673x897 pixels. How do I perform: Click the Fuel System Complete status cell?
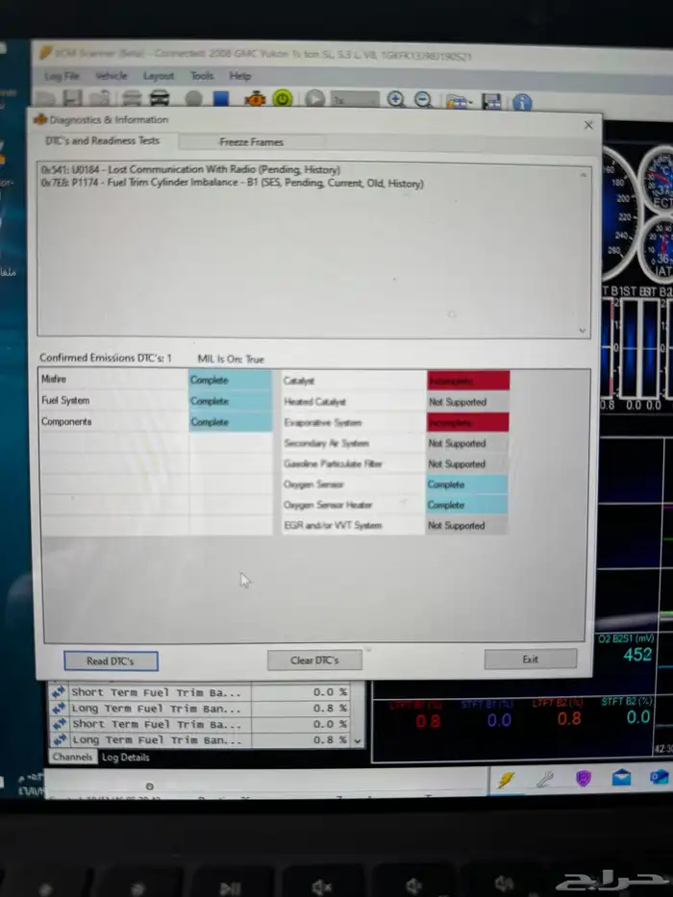[231, 401]
